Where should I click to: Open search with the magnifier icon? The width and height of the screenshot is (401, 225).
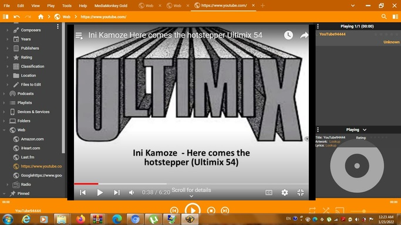pyautogui.click(x=384, y=17)
